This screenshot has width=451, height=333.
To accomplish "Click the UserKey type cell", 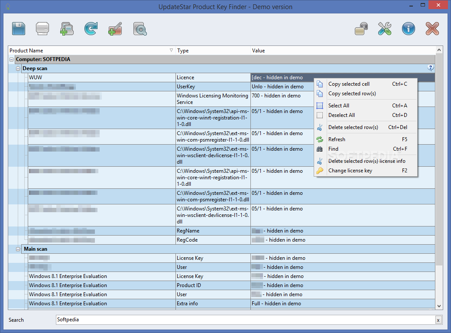I will click(x=213, y=87).
